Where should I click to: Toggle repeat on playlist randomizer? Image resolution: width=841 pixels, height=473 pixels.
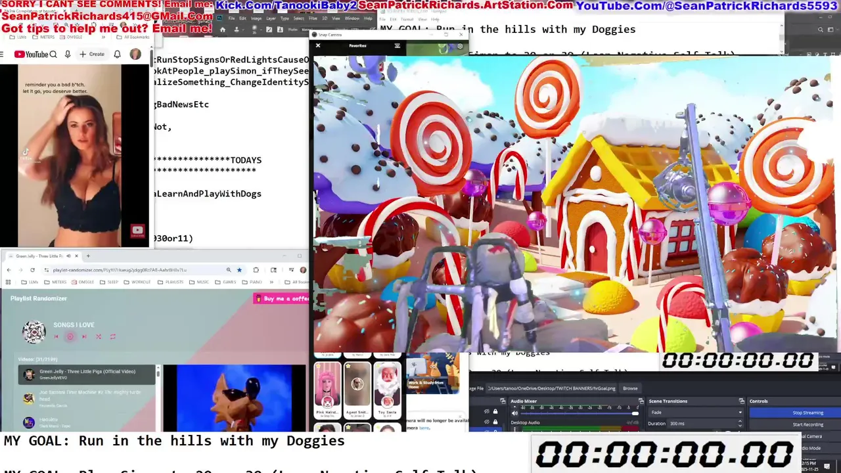point(113,336)
